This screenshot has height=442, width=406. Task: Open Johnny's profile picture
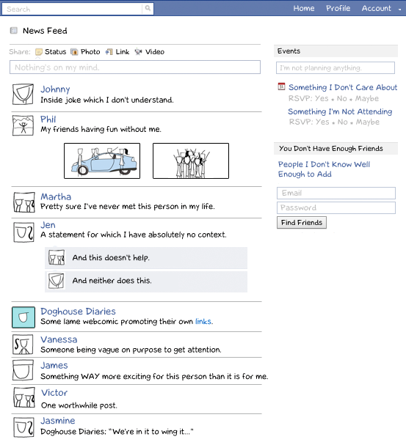[x=23, y=94]
